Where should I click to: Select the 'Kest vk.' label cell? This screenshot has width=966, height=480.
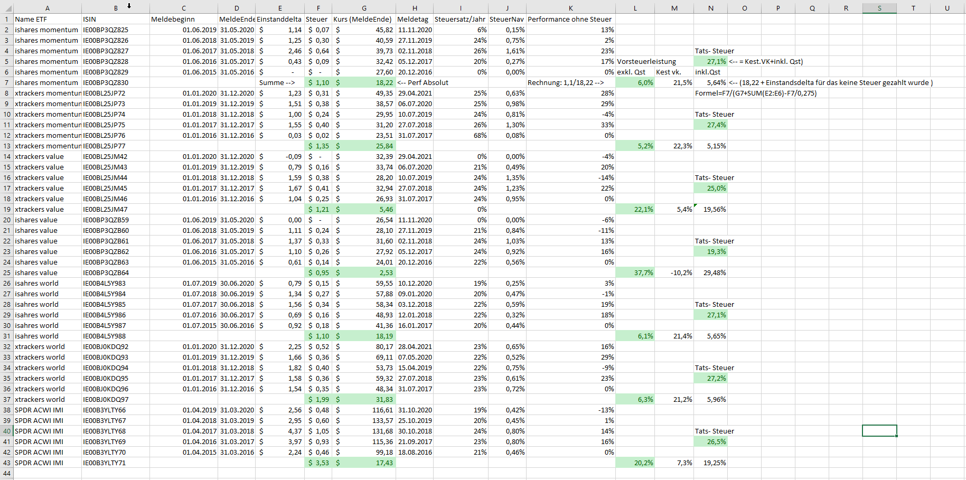click(674, 72)
